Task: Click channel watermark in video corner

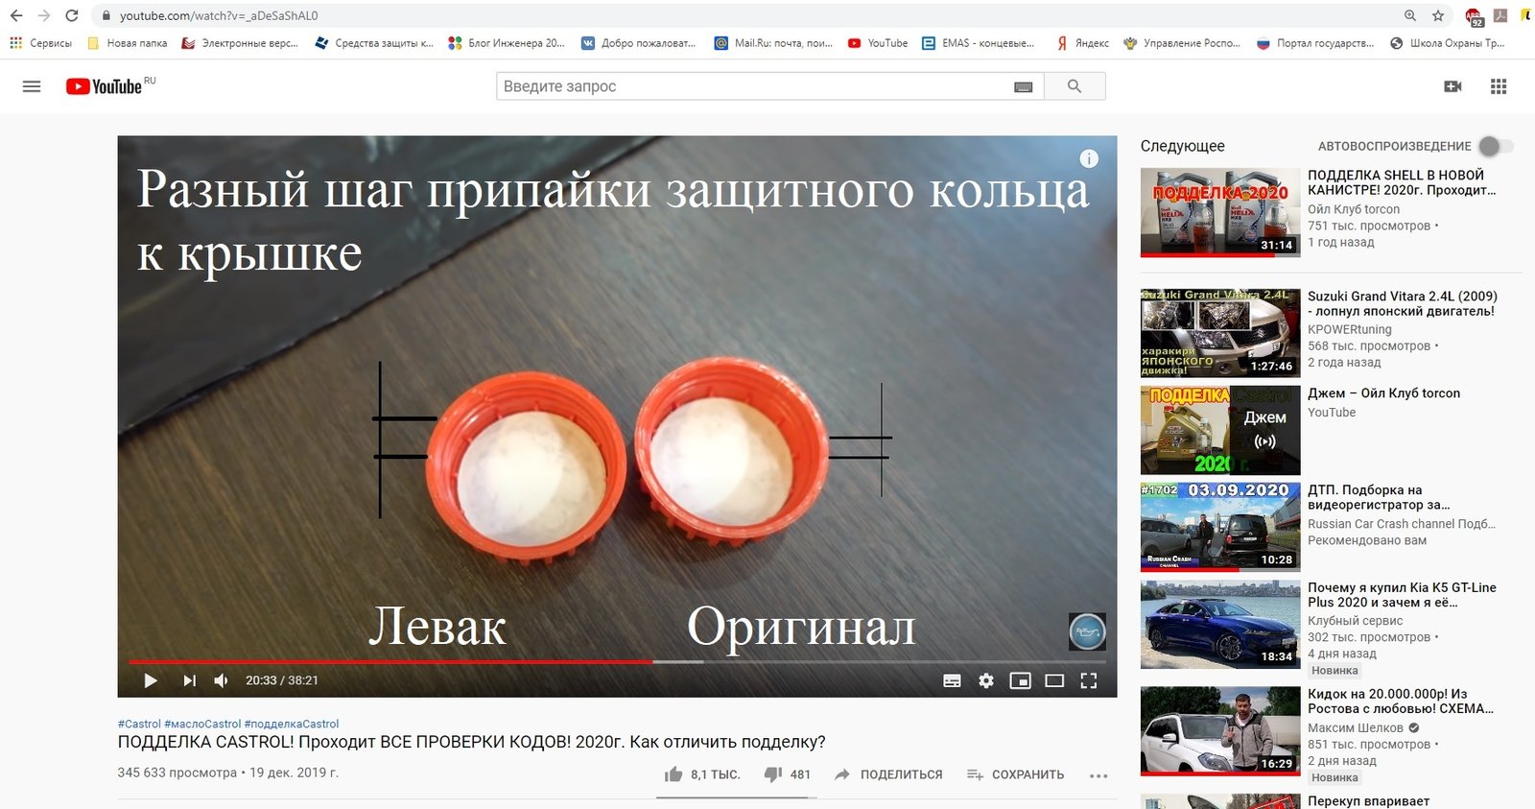Action: pos(1087,631)
